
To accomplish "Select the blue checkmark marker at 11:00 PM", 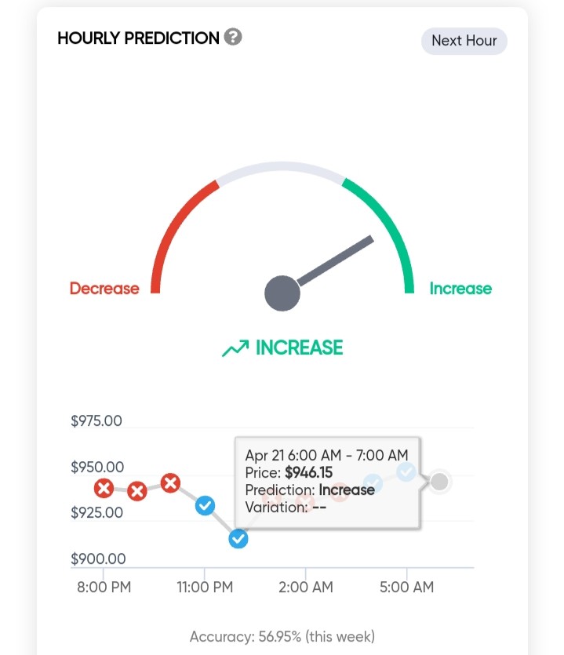I will [206, 506].
